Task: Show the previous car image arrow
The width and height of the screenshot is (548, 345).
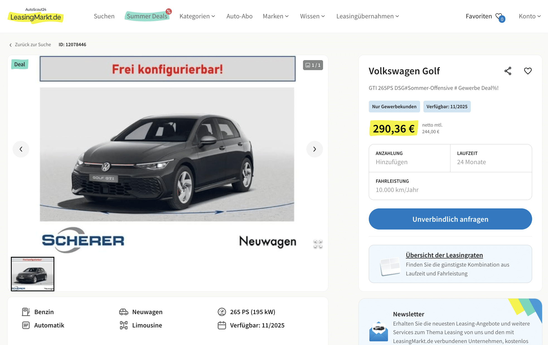Action: tap(21, 149)
